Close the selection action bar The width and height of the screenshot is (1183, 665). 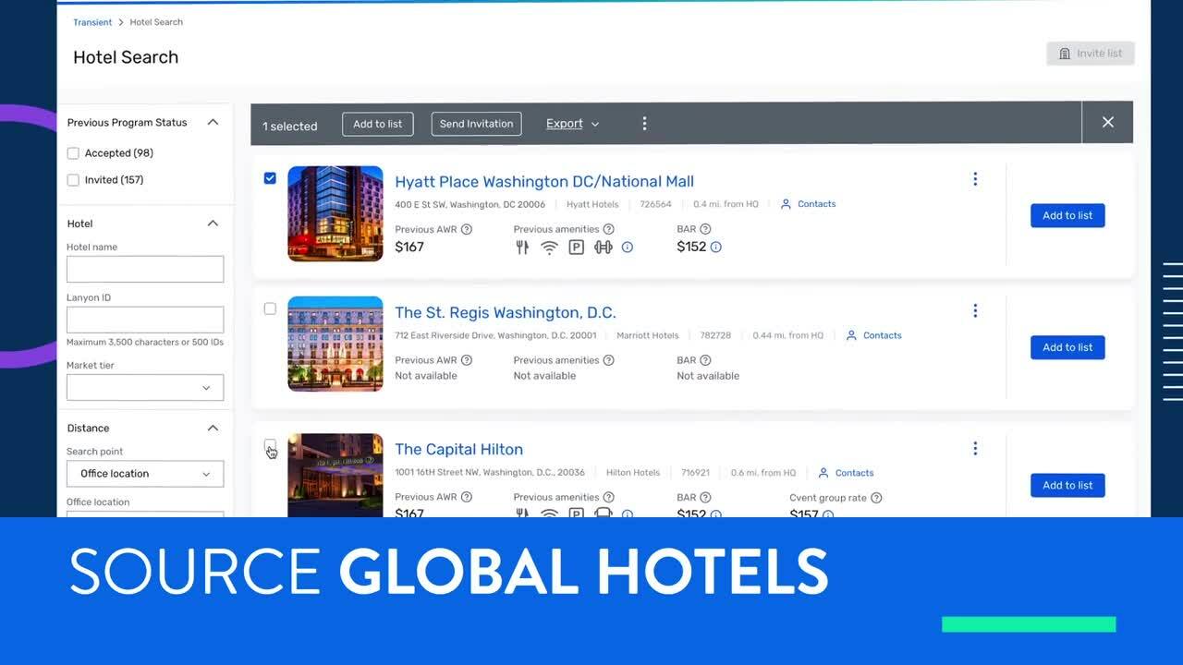coord(1107,122)
